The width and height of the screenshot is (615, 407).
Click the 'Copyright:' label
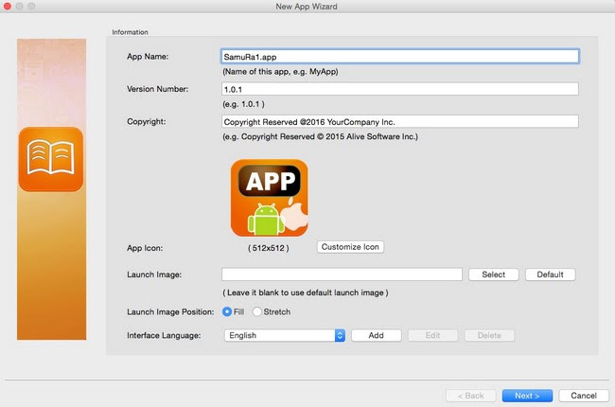pyautogui.click(x=147, y=122)
